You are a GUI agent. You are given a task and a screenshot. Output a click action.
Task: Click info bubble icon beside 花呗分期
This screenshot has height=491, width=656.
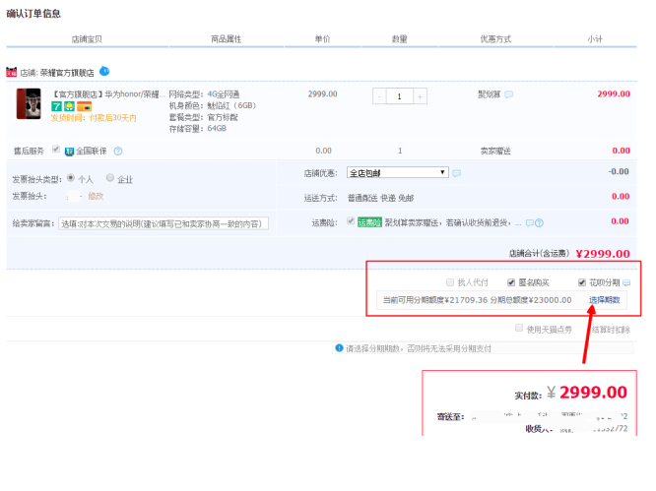626,282
